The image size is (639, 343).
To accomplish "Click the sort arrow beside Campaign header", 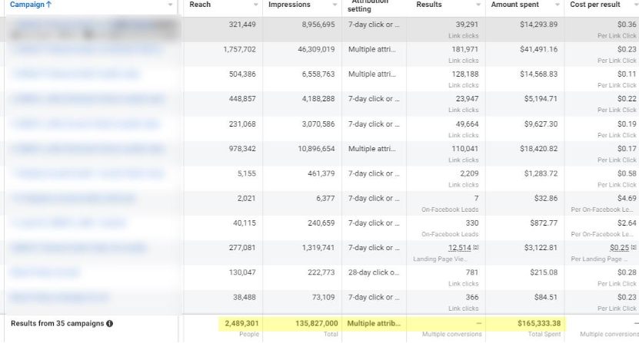I will click(x=50, y=5).
